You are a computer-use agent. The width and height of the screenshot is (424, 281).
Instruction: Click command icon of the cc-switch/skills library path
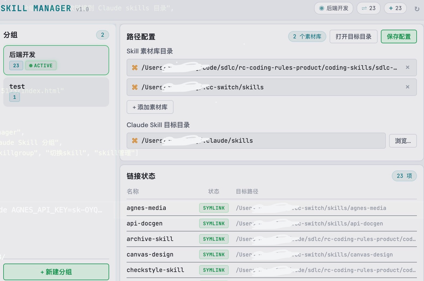135,87
